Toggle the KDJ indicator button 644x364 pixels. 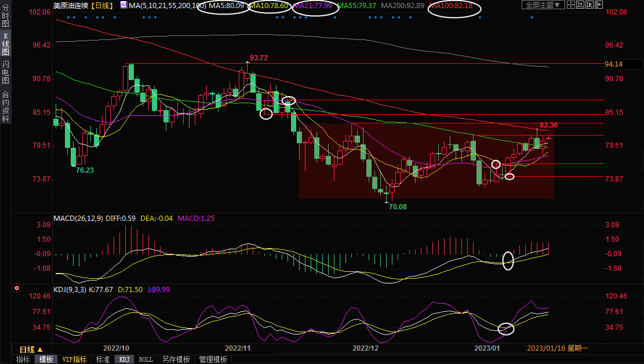click(x=124, y=359)
